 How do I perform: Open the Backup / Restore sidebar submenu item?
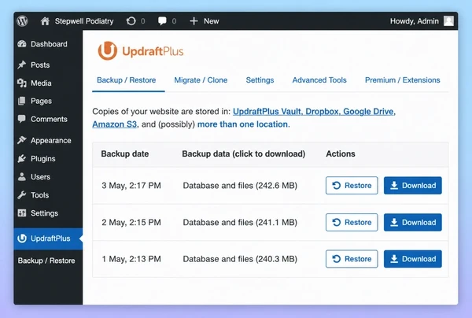click(x=46, y=261)
